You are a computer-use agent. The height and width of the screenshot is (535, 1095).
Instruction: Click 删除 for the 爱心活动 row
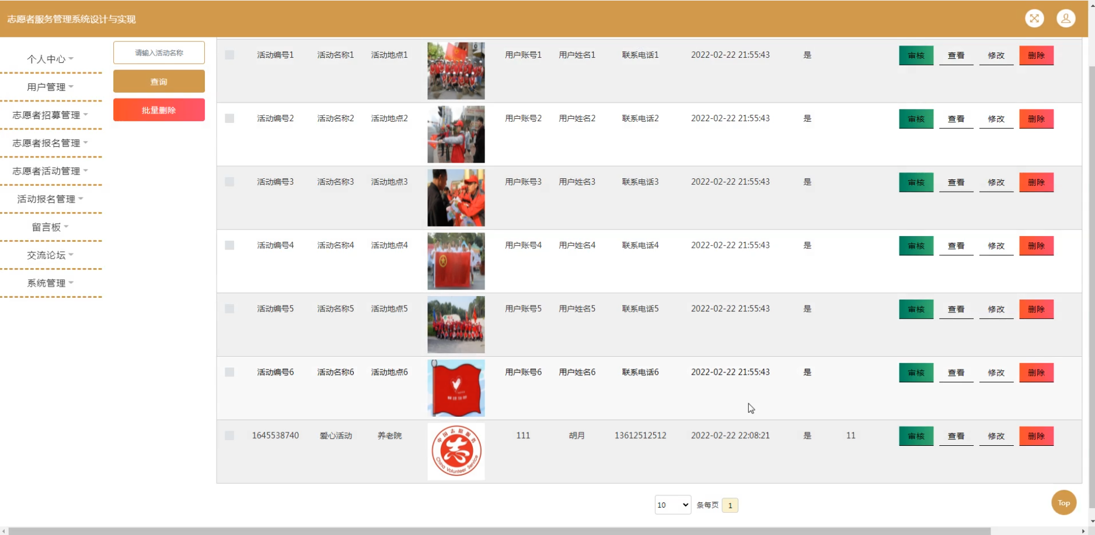point(1037,436)
